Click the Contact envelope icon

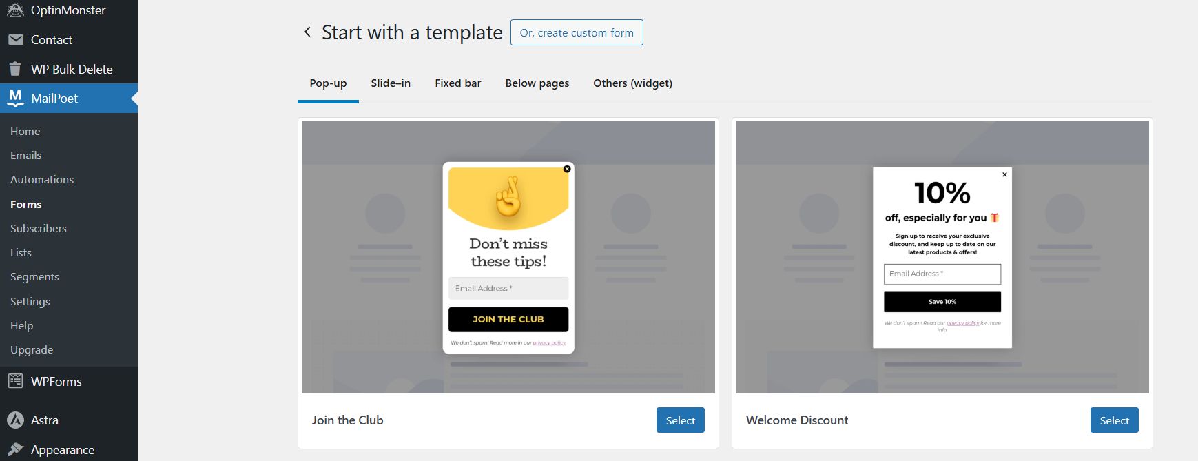tap(15, 40)
